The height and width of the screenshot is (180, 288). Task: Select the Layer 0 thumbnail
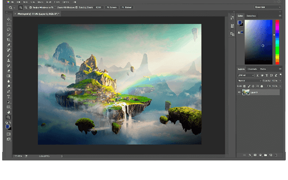coord(245,92)
